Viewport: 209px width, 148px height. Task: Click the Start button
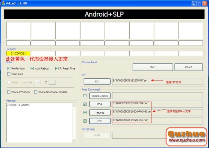153,67
